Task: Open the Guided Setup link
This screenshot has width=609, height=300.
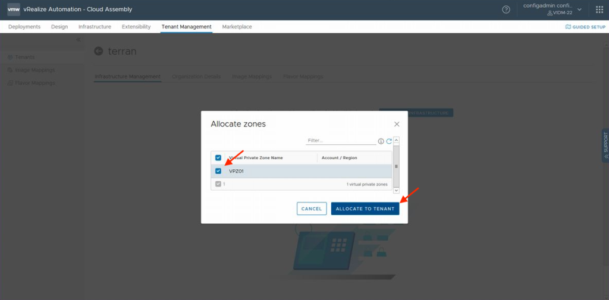Action: pyautogui.click(x=585, y=27)
